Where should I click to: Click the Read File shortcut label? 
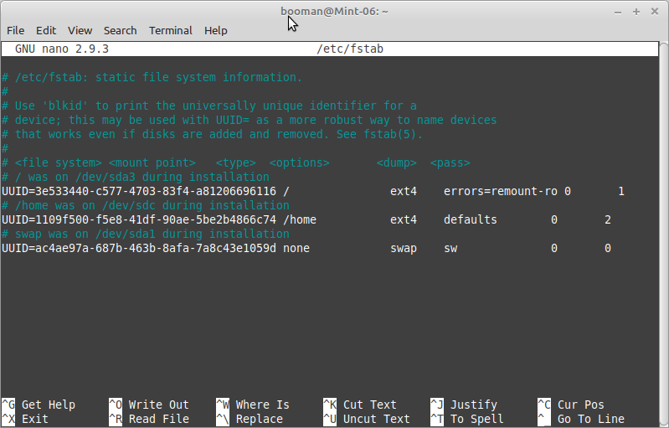tap(158, 419)
